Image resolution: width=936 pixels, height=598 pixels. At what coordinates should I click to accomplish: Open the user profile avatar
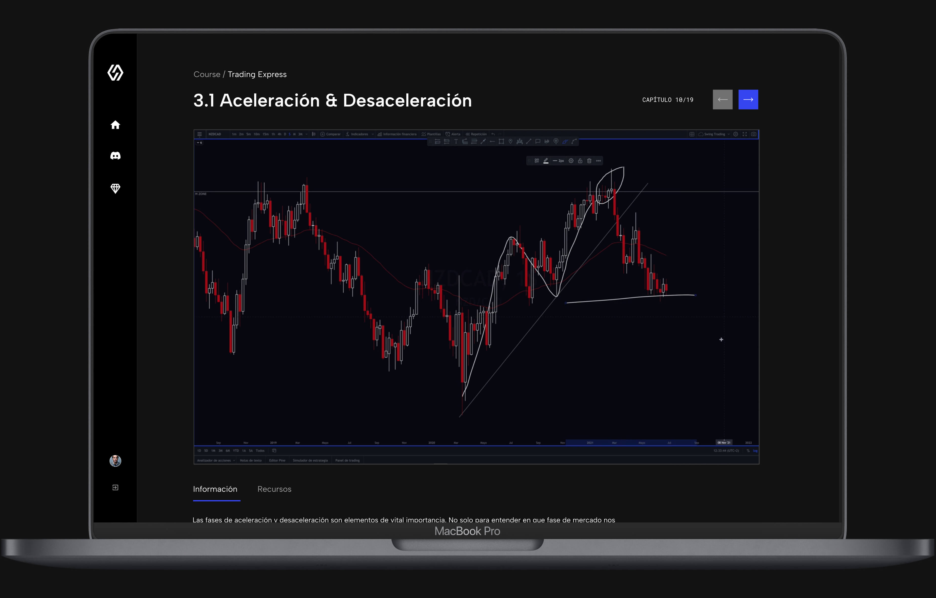(115, 461)
